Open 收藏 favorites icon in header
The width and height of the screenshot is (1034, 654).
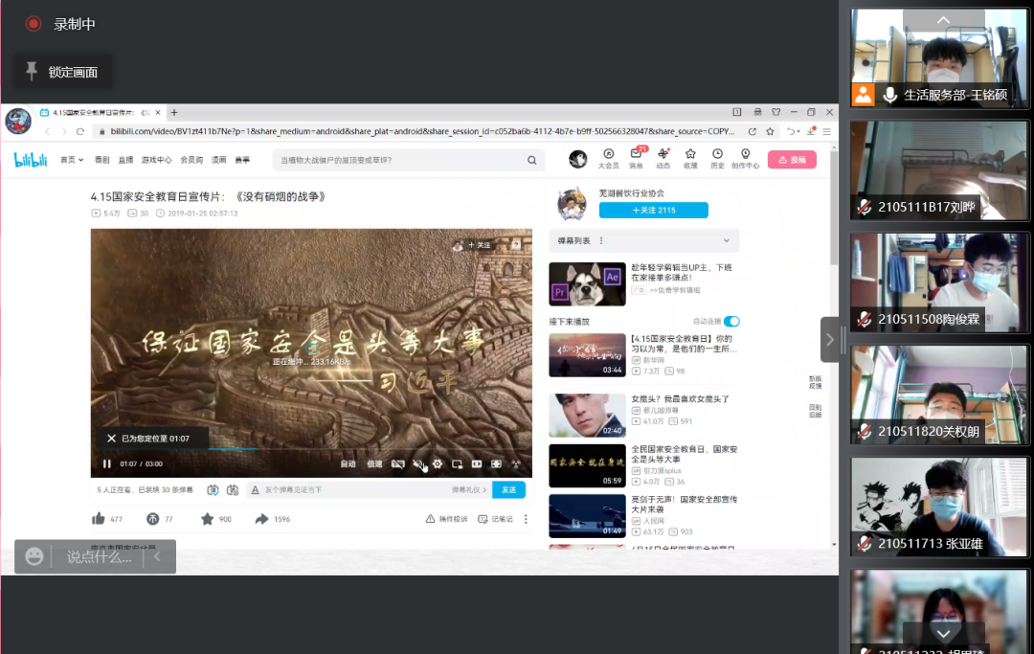coord(690,159)
